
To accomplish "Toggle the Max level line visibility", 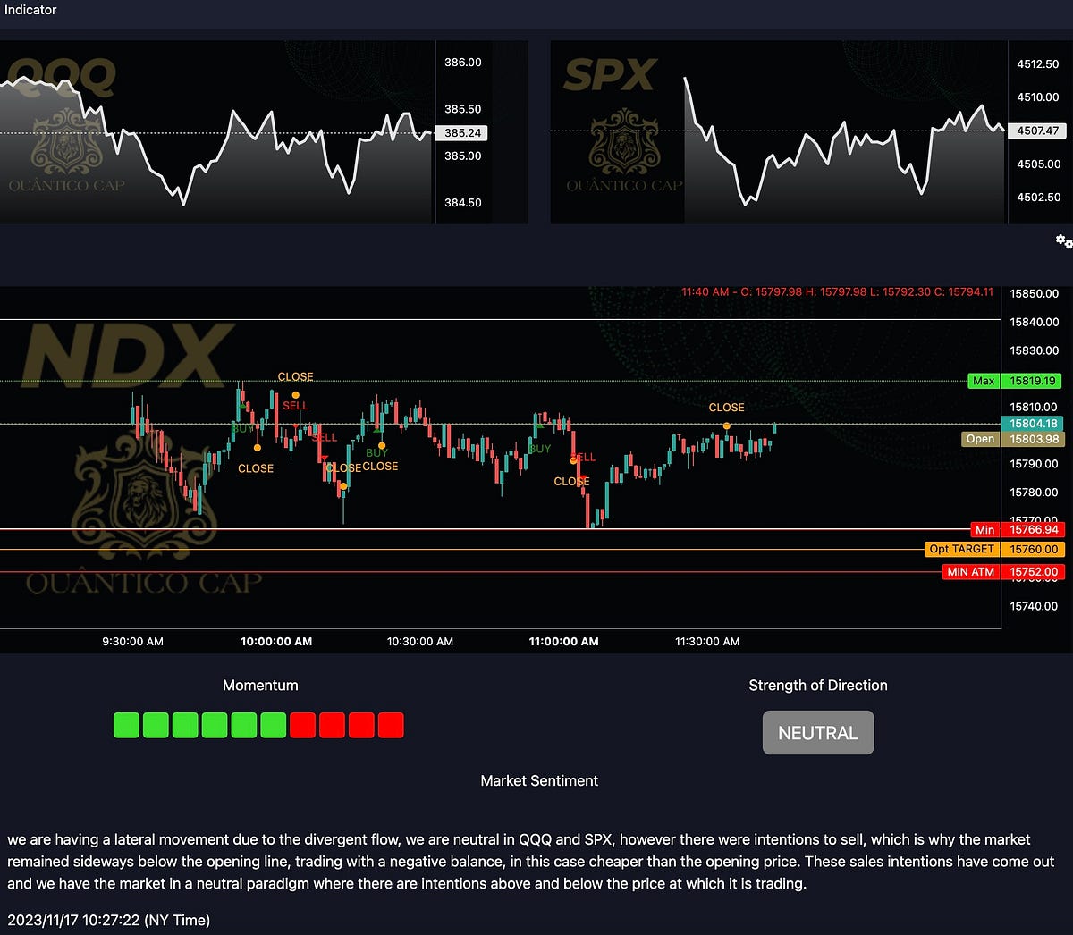I will pos(984,381).
